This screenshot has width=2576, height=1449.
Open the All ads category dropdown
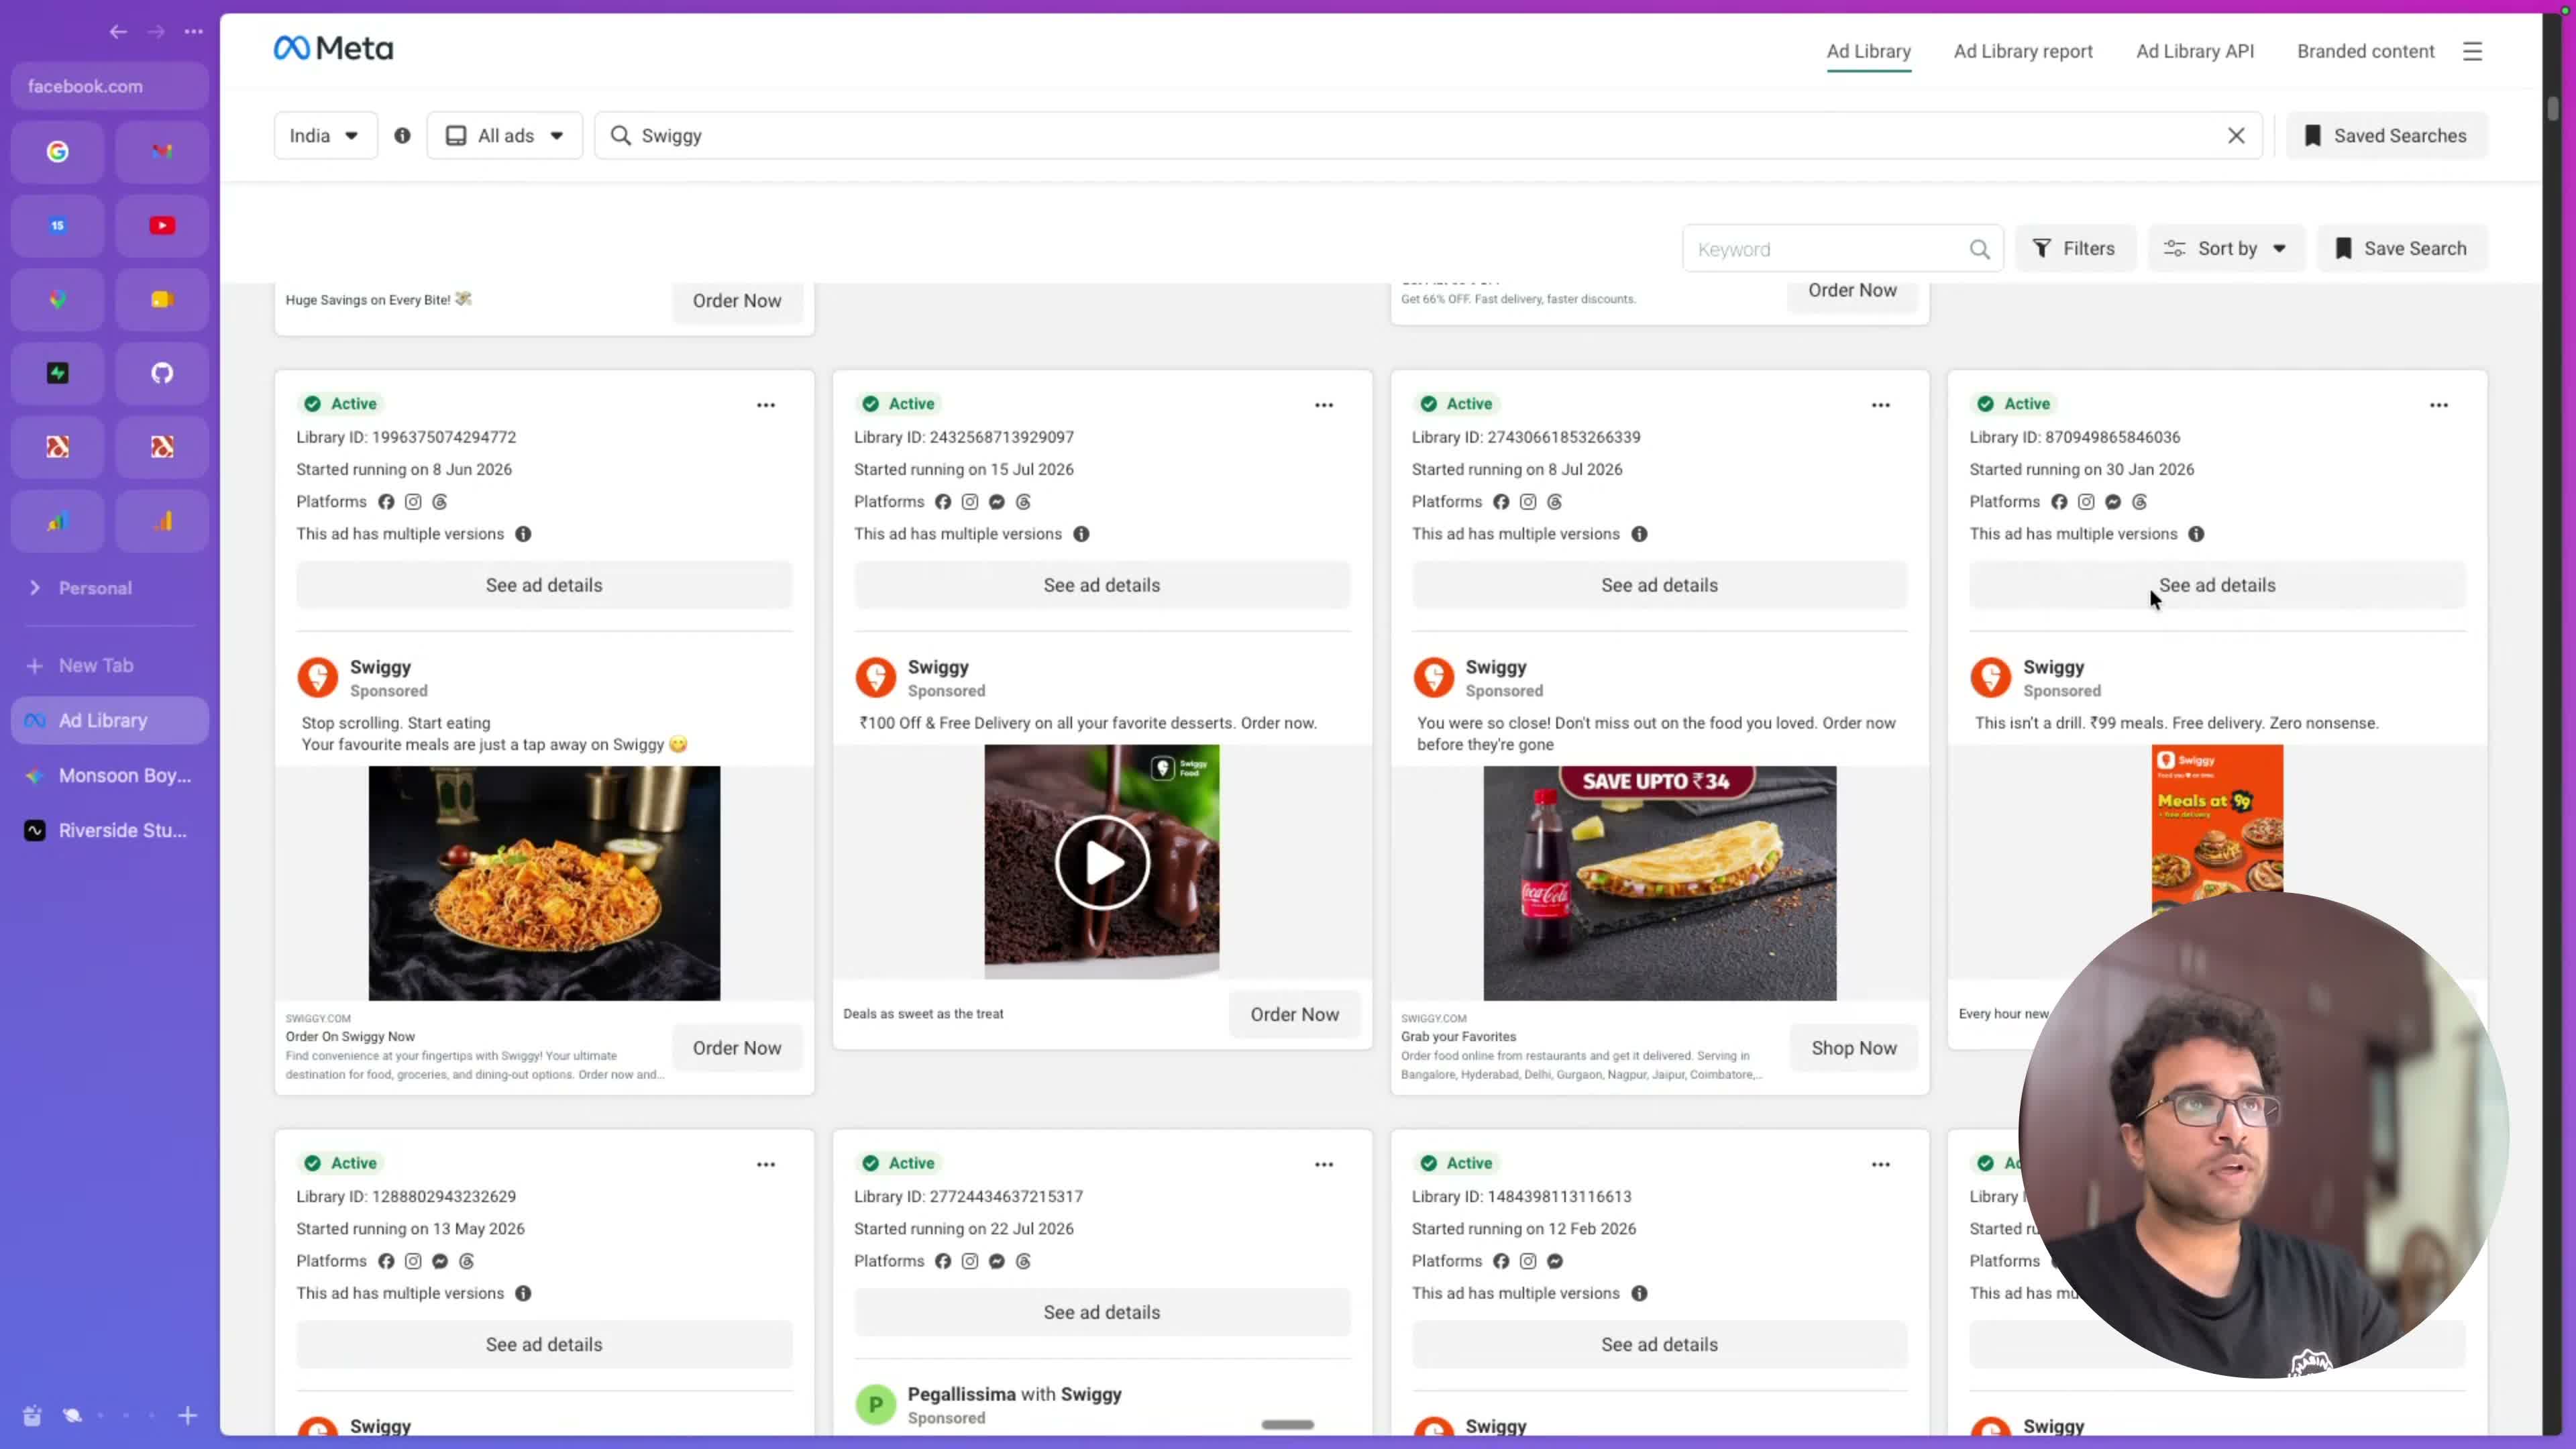tap(505, 135)
